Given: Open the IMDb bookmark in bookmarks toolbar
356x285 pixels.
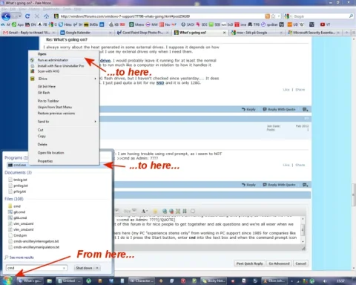Looking at the screenshot, I should 91,24.
